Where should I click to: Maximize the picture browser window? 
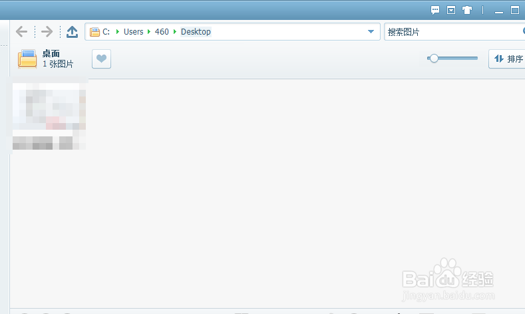click(515, 10)
